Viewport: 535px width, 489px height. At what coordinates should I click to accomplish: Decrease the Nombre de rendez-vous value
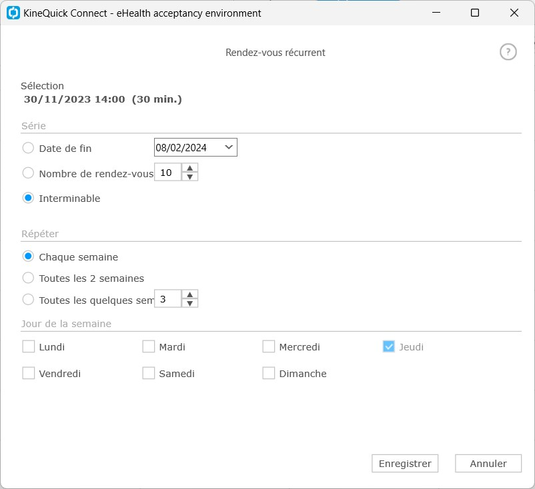point(190,177)
